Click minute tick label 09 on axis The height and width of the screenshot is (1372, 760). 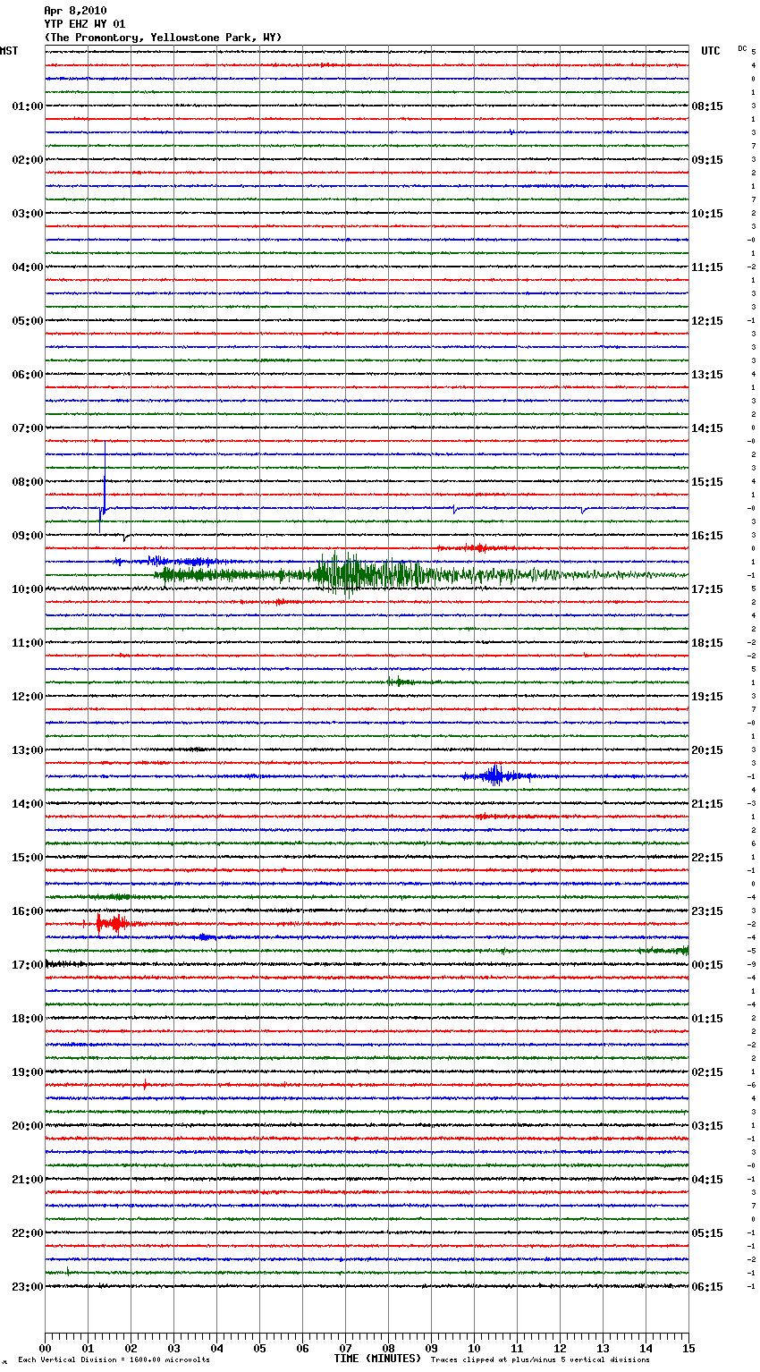click(431, 1348)
